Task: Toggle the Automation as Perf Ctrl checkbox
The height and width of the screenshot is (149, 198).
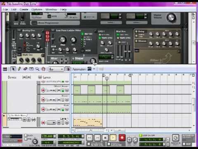Action: click(x=89, y=144)
